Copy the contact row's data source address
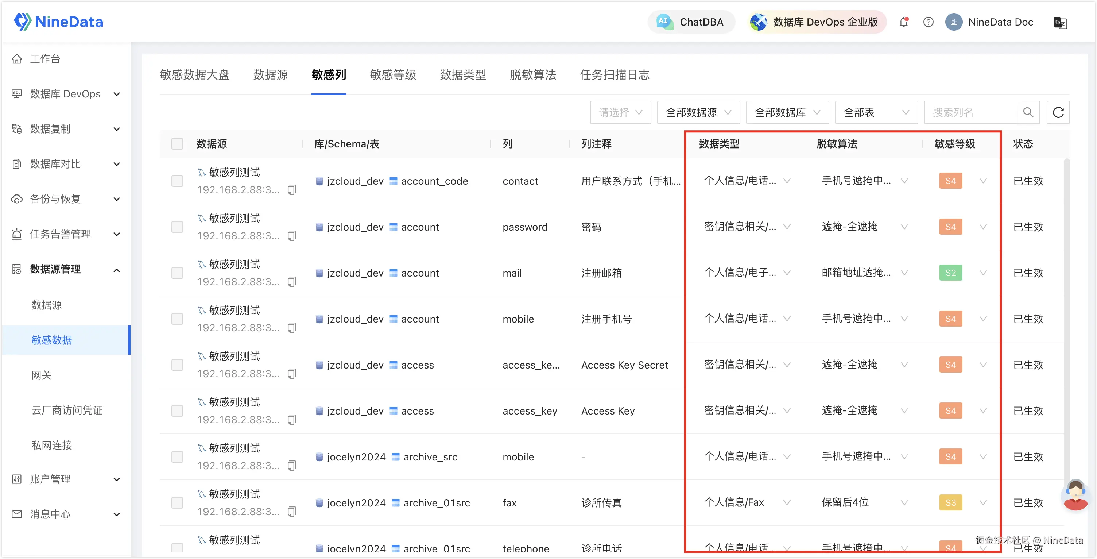 tap(292, 190)
